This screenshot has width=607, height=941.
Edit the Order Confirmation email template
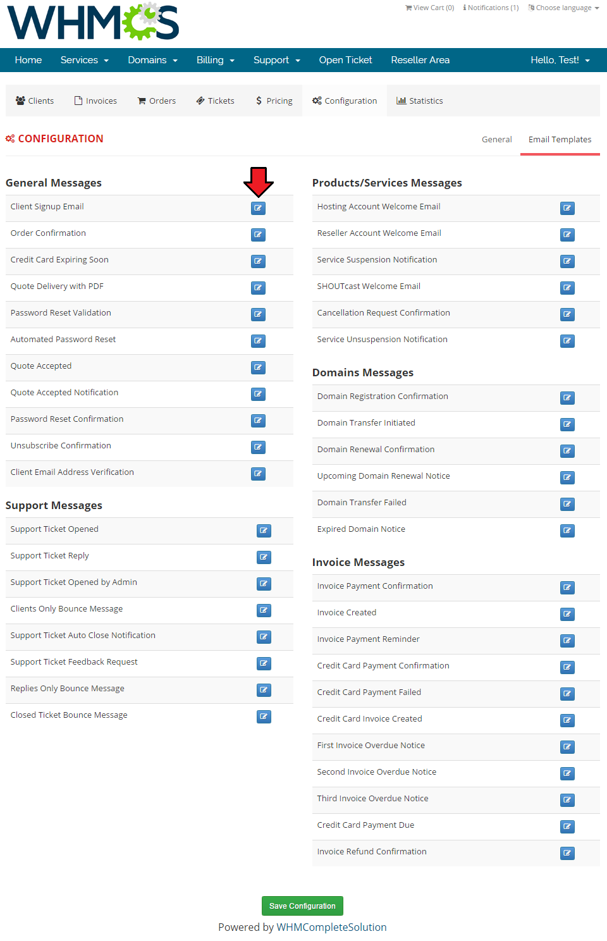pyautogui.click(x=258, y=235)
